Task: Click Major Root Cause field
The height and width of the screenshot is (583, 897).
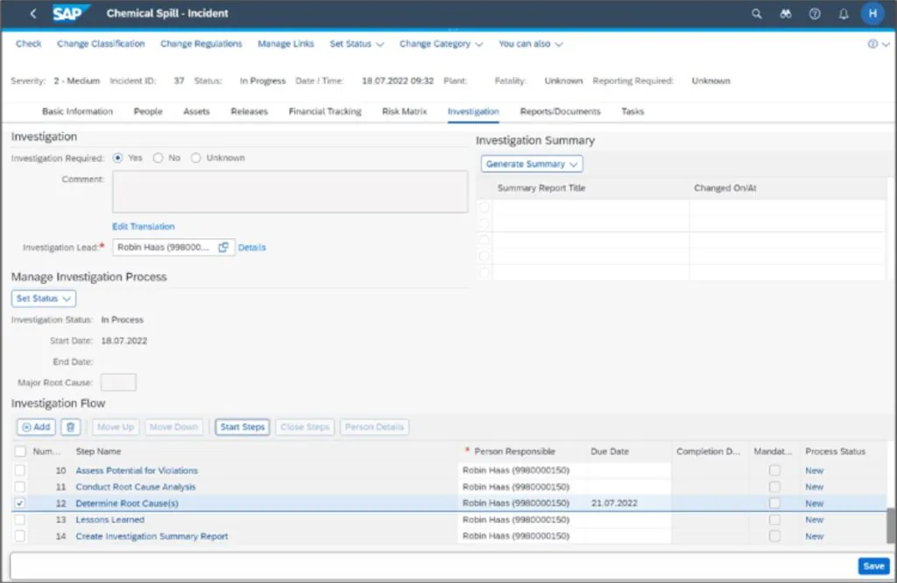Action: pyautogui.click(x=118, y=383)
